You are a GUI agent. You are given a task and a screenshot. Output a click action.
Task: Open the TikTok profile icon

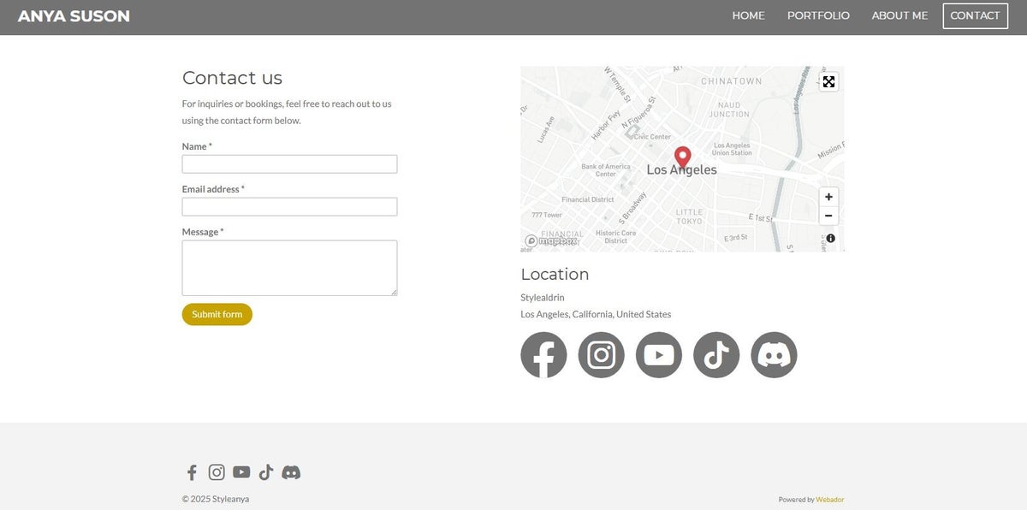click(715, 353)
